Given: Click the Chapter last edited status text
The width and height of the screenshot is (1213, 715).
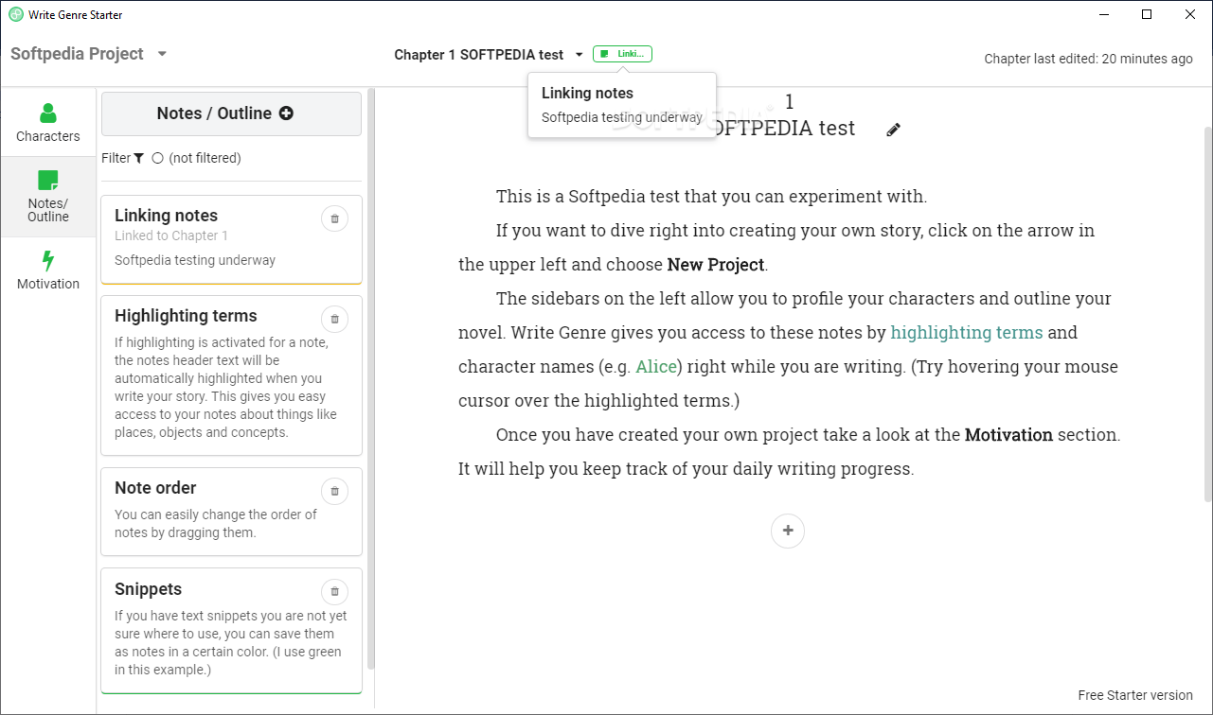Looking at the screenshot, I should coord(1088,59).
